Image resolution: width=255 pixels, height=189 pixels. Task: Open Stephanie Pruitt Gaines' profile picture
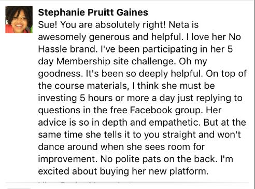pyautogui.click(x=19, y=20)
